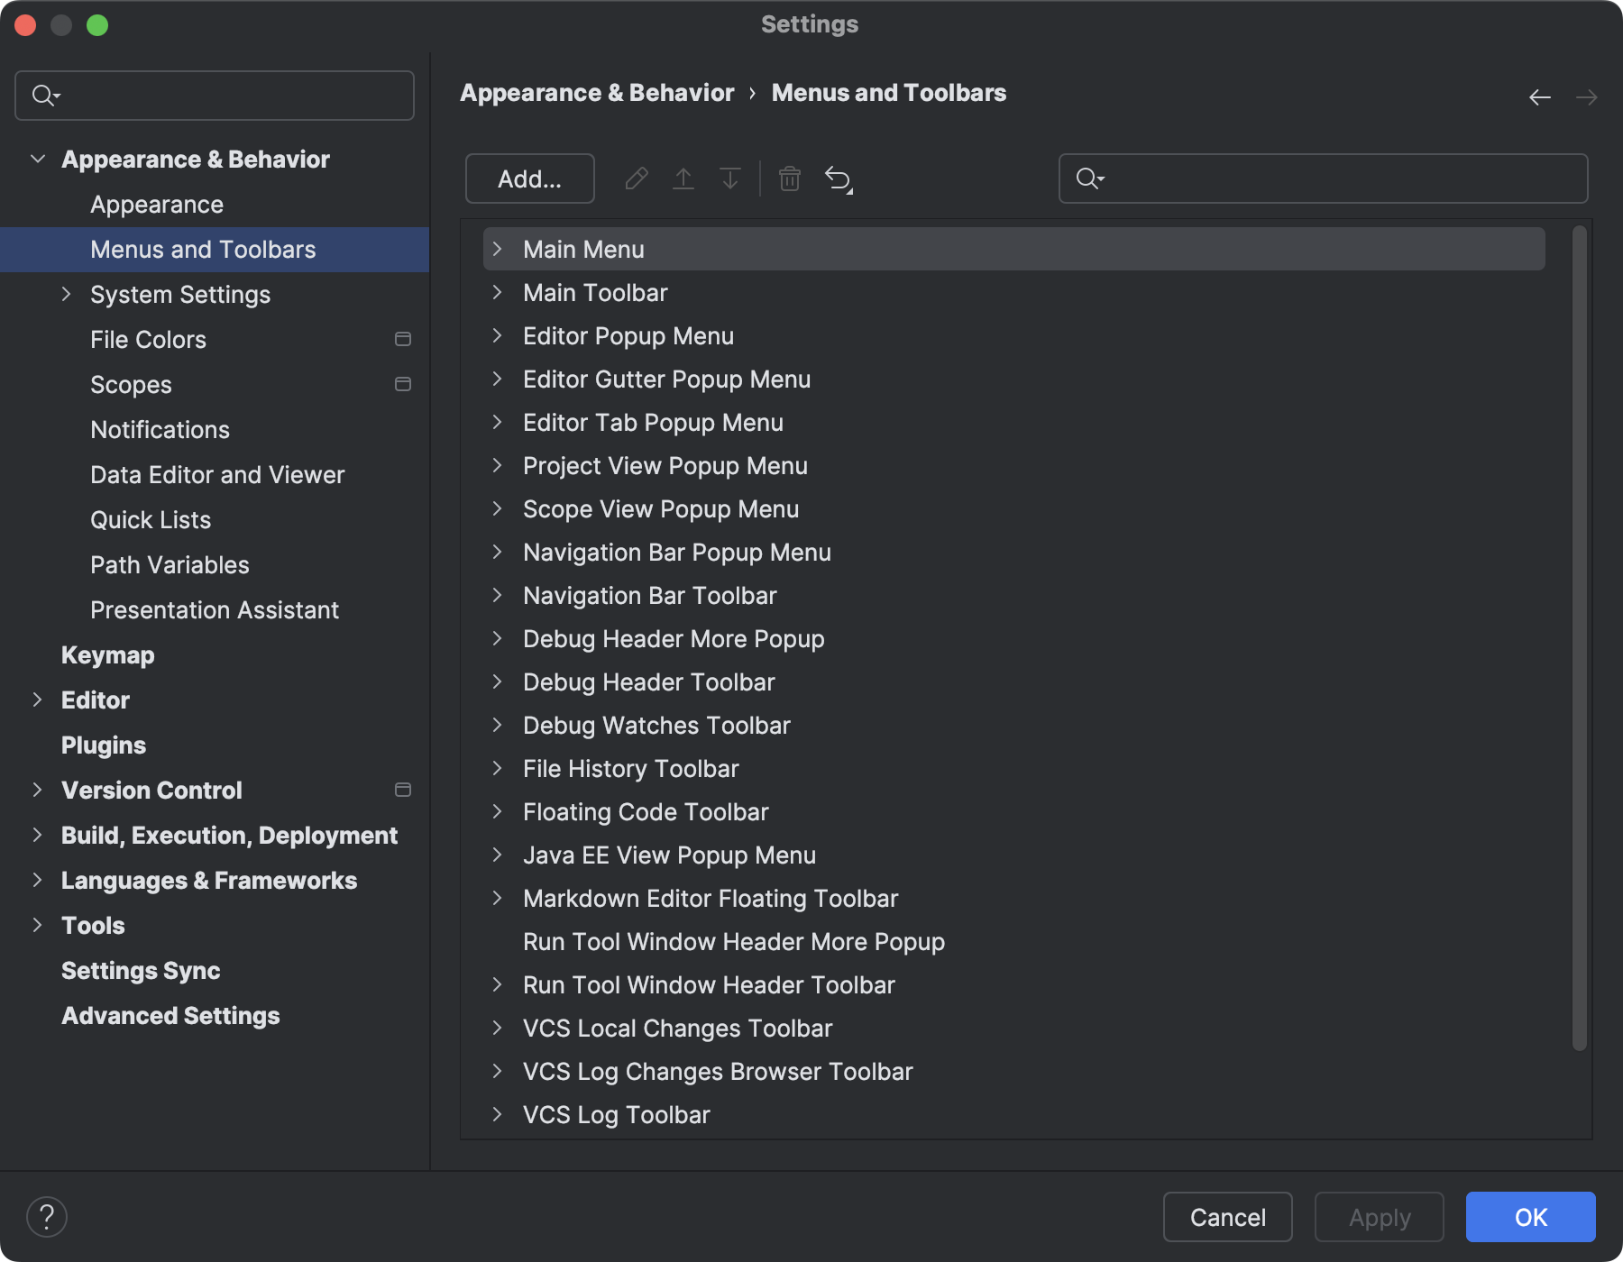Open the search field magnifier above the list
1623x1262 pixels.
[1088, 178]
